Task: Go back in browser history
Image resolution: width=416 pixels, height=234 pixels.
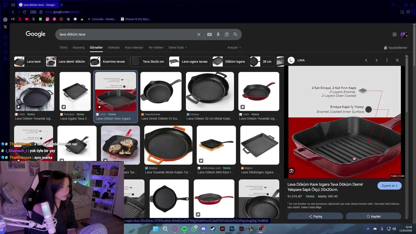Action: tap(13, 12)
